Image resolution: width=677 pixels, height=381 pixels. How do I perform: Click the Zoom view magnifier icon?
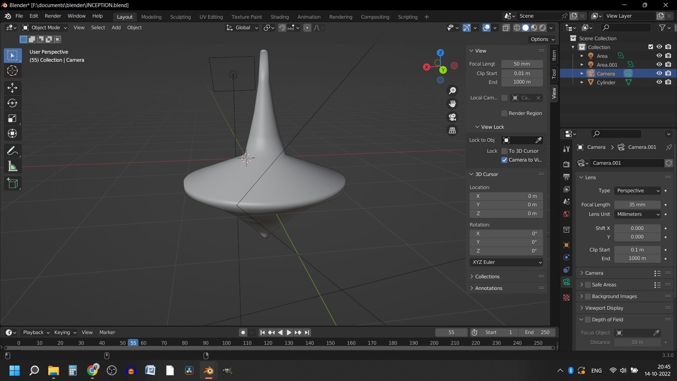point(452,91)
